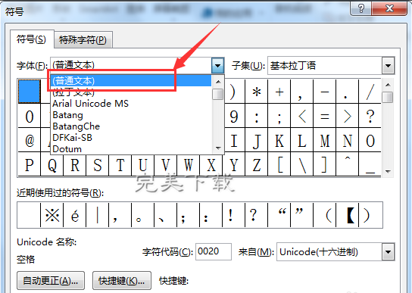This screenshot has width=412, height=293.
Task: Pick BatangChe from the font list
Action: pyautogui.click(x=131, y=126)
